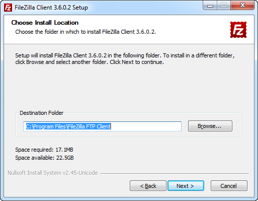Click the highlighted 'C:\Program Files' path text
This screenshot has height=201, width=258.
click(x=68, y=126)
